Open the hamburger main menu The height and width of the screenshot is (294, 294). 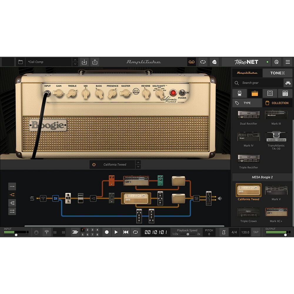pos(288,62)
